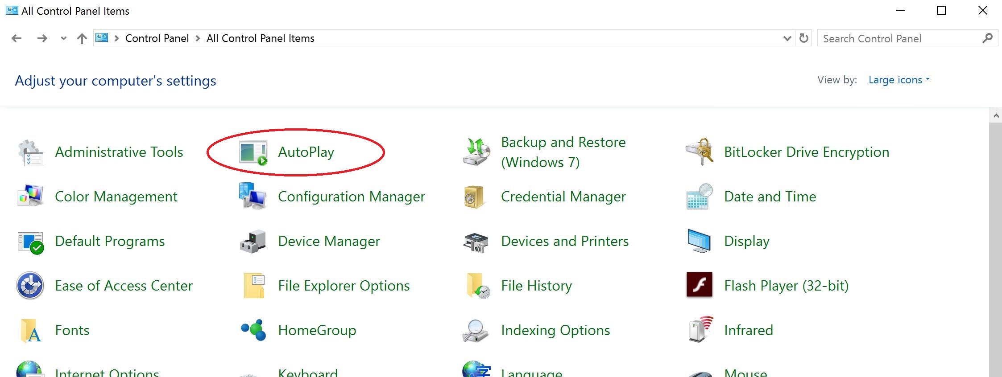The width and height of the screenshot is (1002, 377).
Task: Go forward using the forward arrow
Action: coord(42,38)
